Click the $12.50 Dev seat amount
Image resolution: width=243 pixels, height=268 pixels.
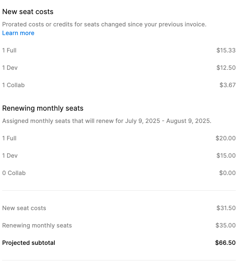(226, 68)
